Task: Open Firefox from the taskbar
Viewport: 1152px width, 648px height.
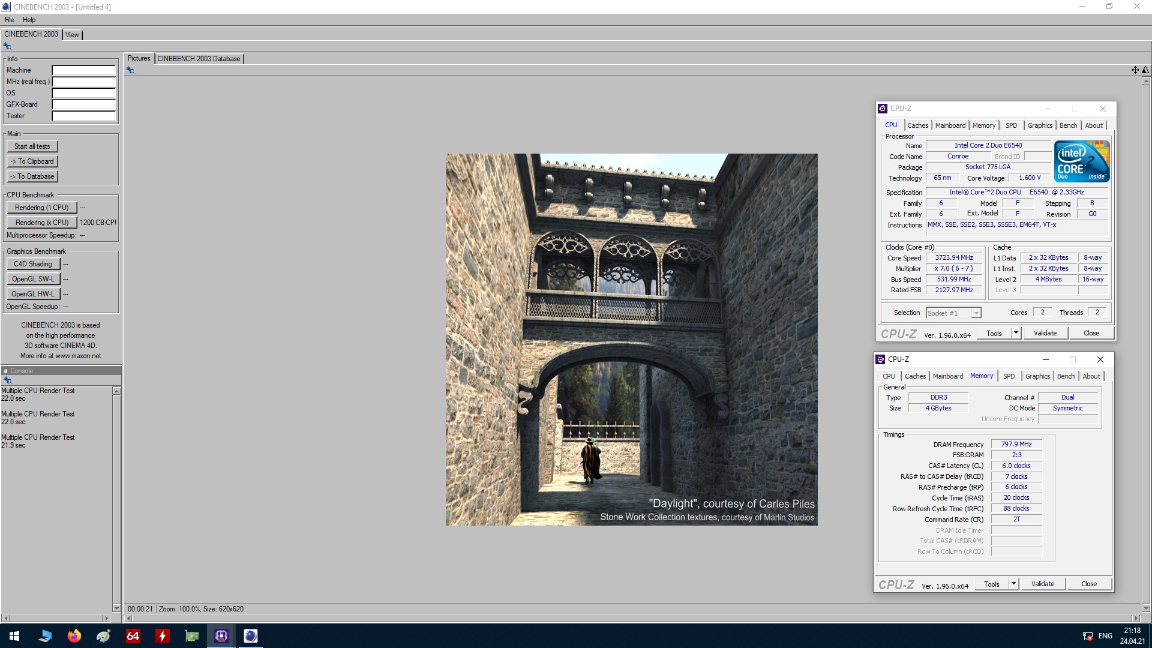Action: click(74, 636)
